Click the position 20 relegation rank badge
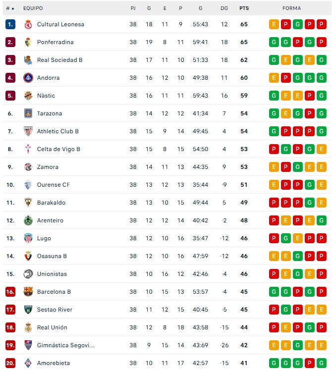This screenshot has height=371, width=332. pyautogui.click(x=10, y=363)
